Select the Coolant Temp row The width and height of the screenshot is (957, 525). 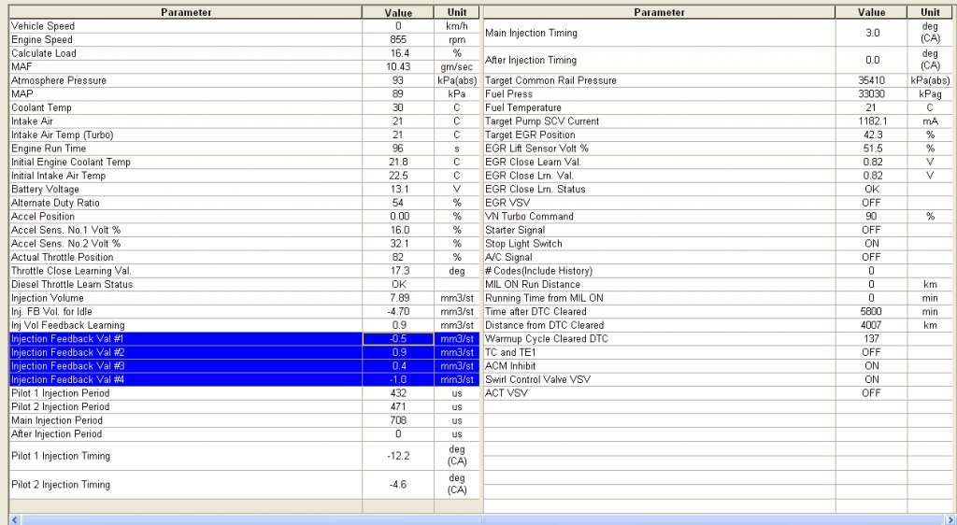[x=245, y=107]
